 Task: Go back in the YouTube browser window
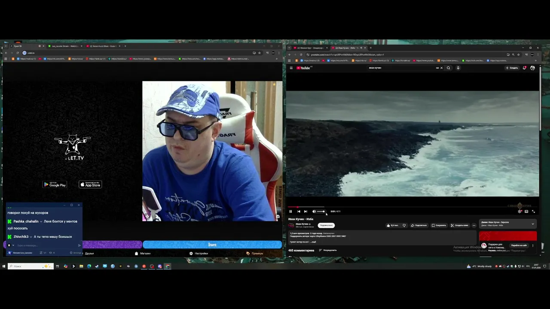click(x=290, y=55)
